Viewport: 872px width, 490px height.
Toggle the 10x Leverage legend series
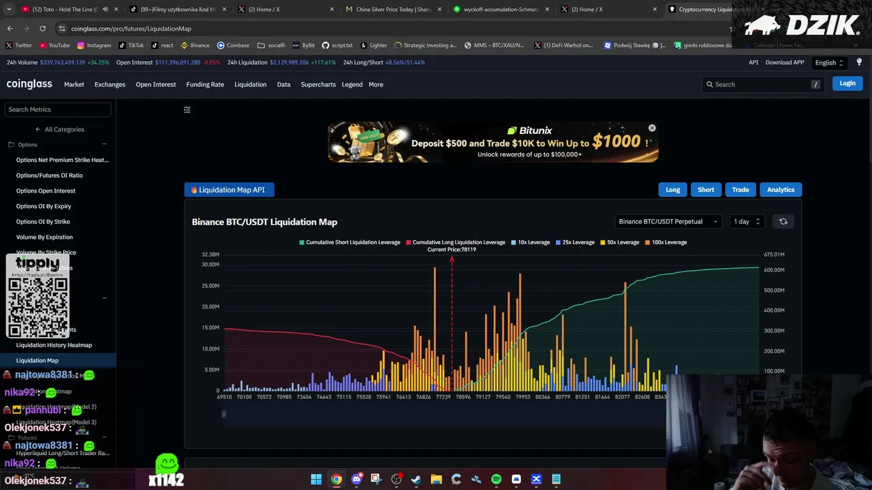[x=530, y=242]
